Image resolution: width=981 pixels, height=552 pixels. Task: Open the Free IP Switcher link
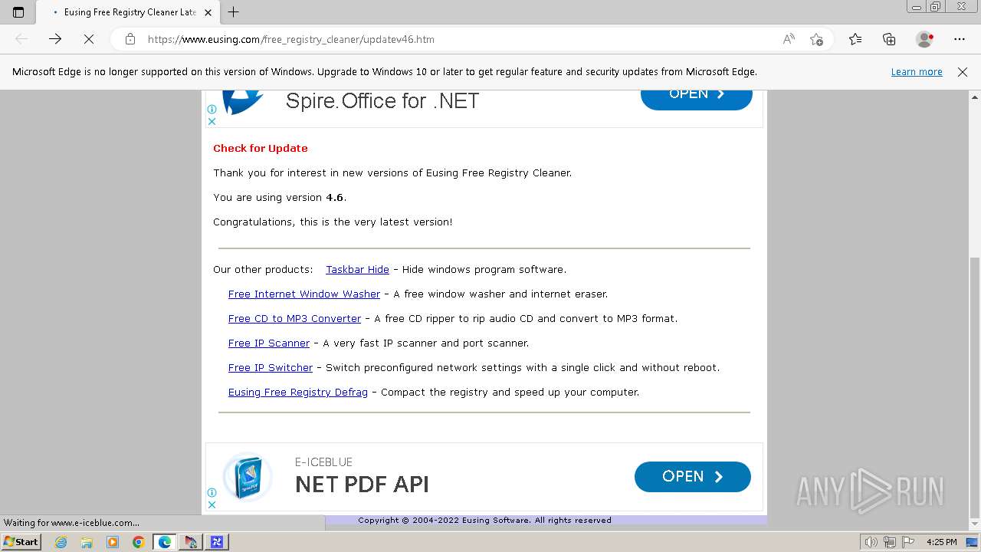[x=271, y=368]
